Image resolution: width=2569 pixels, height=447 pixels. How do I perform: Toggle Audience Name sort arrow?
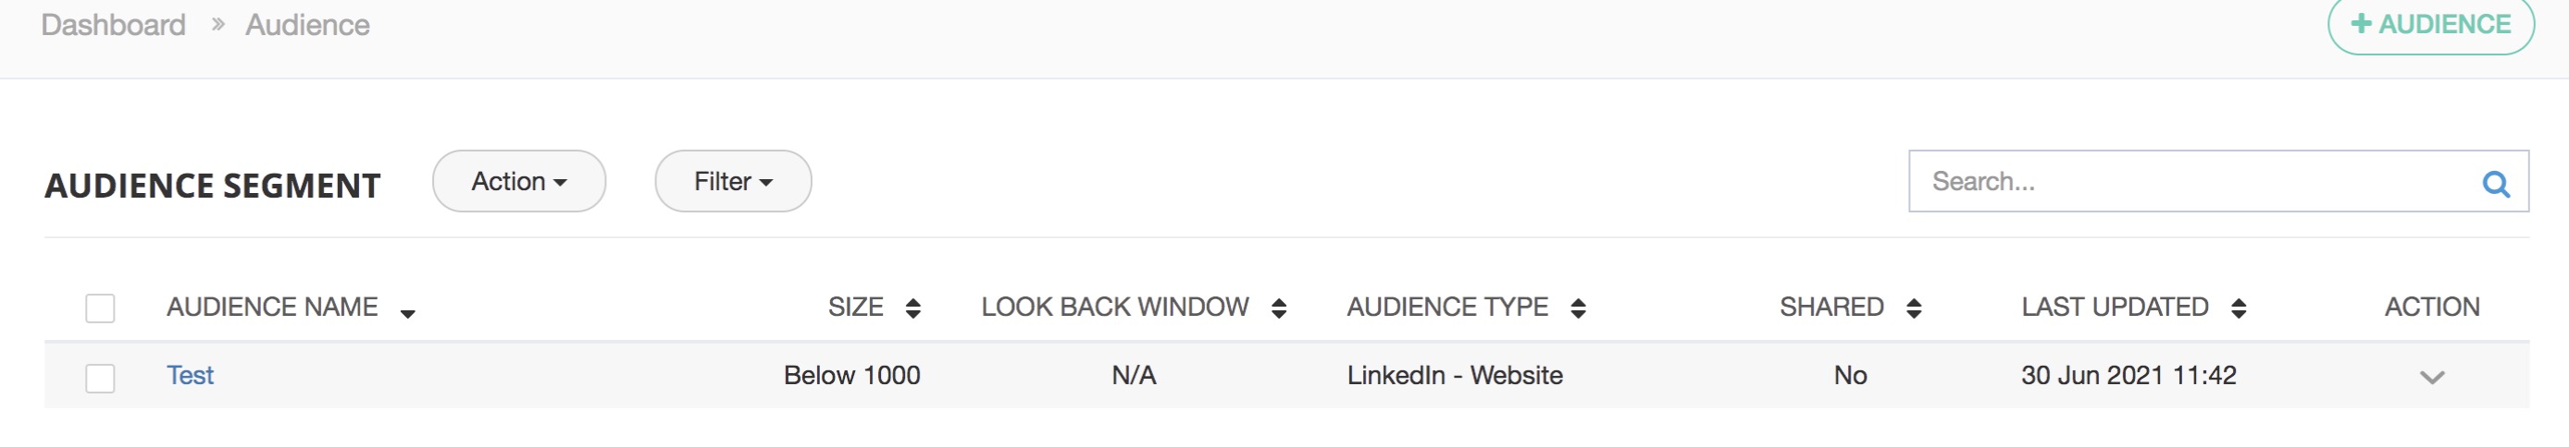[x=407, y=314]
